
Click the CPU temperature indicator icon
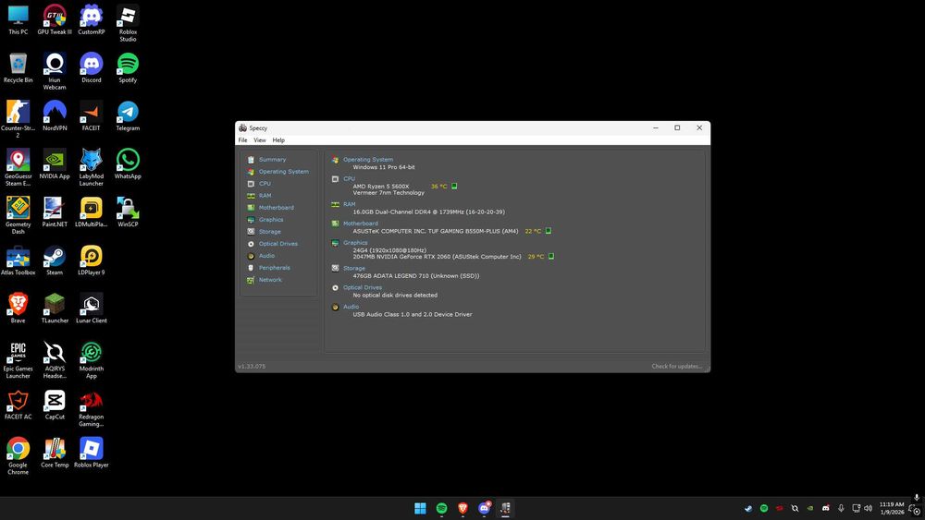click(x=454, y=186)
